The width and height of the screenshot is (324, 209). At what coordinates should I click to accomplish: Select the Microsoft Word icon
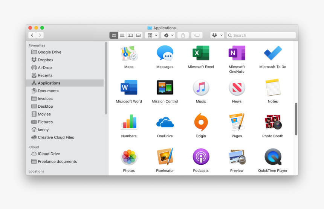tap(129, 88)
